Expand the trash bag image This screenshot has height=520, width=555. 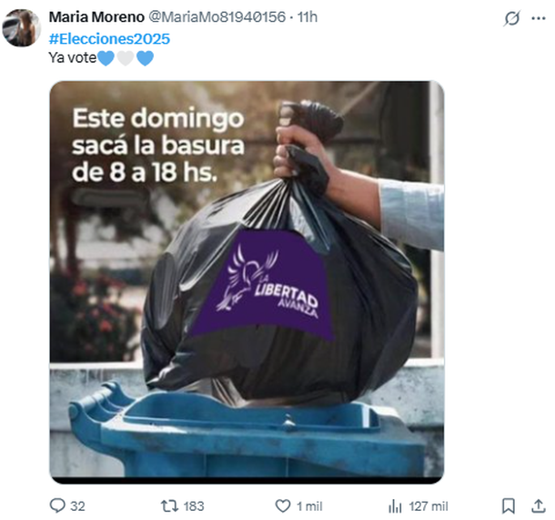[247, 282]
